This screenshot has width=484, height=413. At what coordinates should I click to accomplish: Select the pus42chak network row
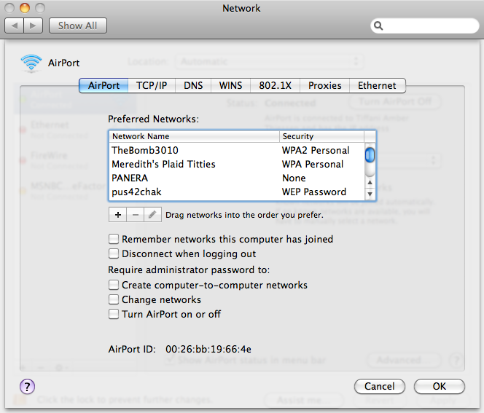point(237,192)
